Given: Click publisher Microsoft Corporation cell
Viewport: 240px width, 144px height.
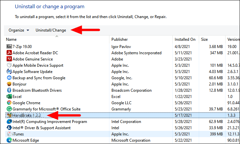Looking at the screenshot, I should (131, 140).
